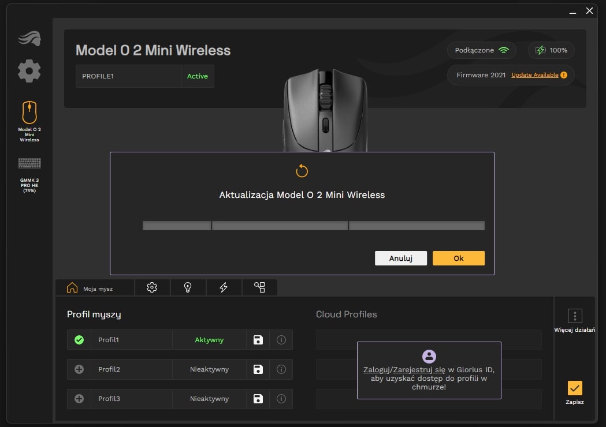Select Model O 2 Mini Wireless device icon

29,113
